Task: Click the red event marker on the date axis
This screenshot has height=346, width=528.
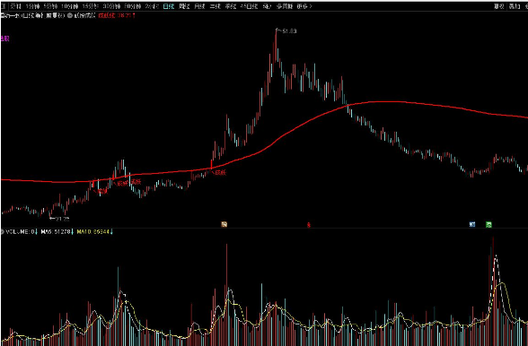Action: point(309,225)
